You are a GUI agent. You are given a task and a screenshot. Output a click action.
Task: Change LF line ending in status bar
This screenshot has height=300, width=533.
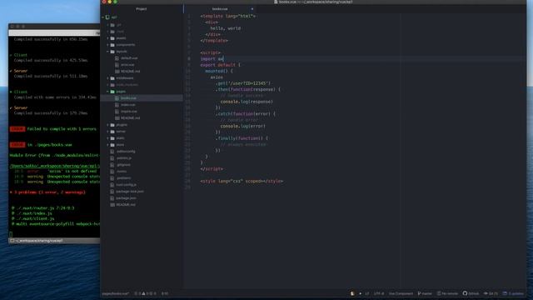point(366,293)
